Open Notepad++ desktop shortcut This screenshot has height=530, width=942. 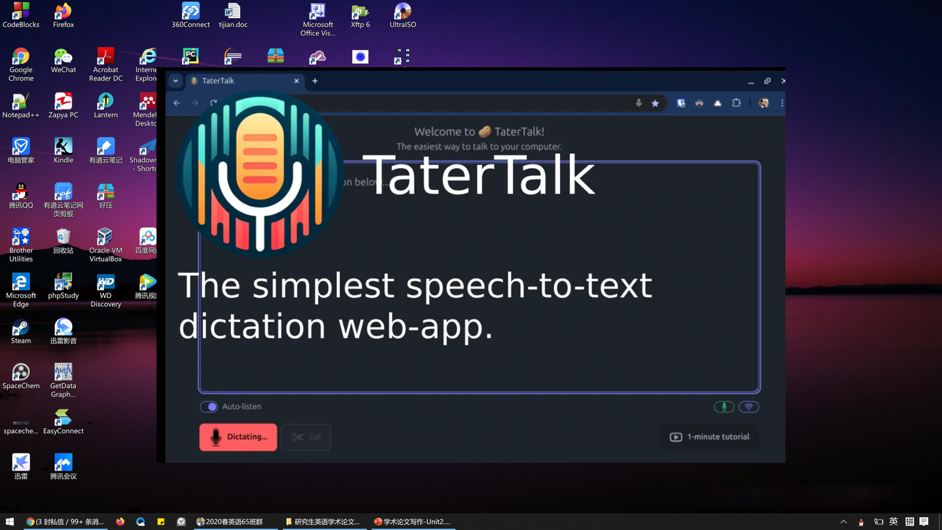[21, 105]
